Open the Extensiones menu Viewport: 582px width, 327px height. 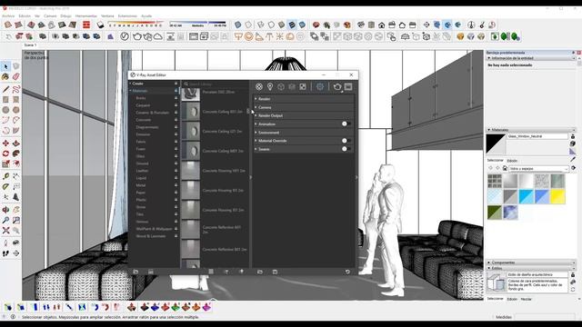click(127, 16)
